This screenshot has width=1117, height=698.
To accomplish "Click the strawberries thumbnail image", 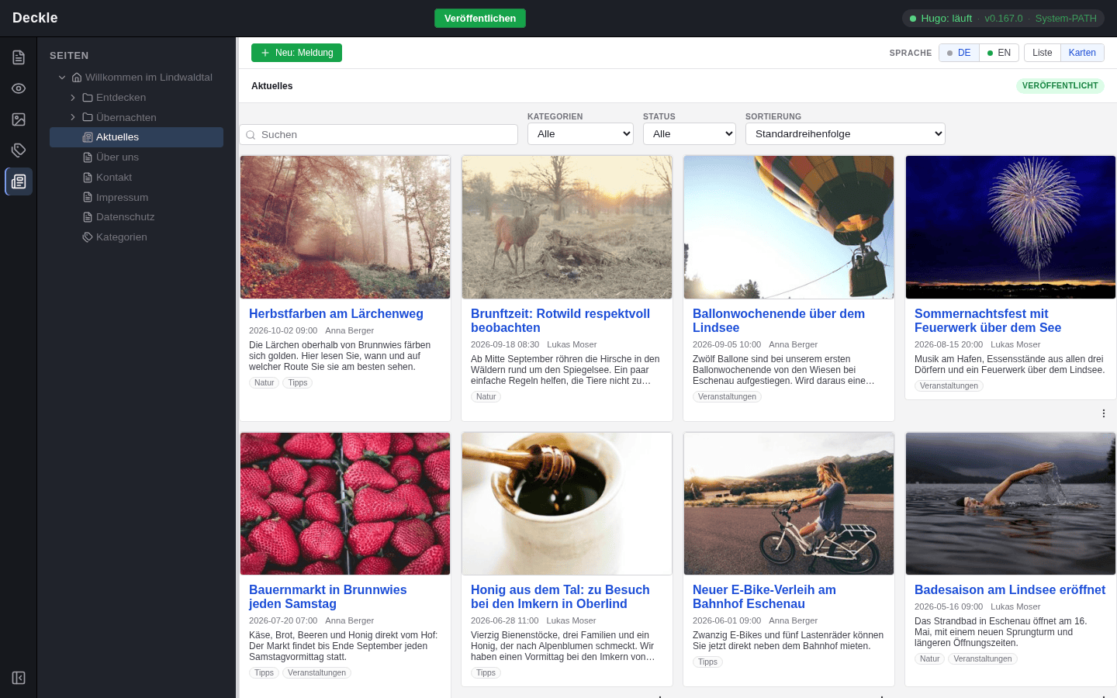I will click(345, 503).
